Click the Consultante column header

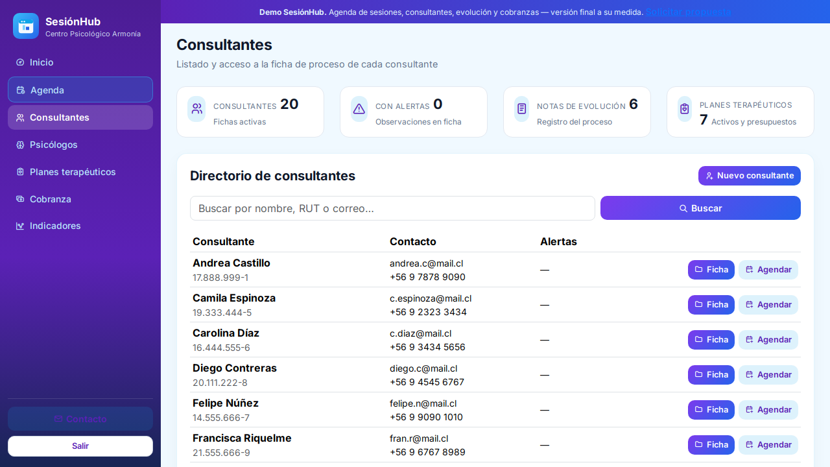click(224, 242)
